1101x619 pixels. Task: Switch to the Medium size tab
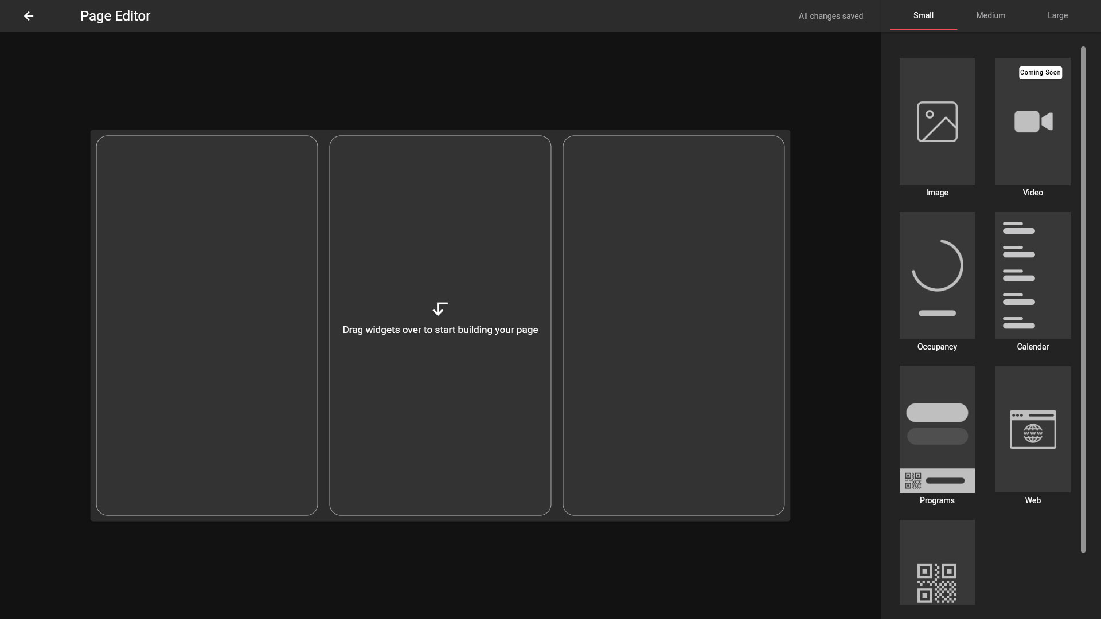(990, 15)
